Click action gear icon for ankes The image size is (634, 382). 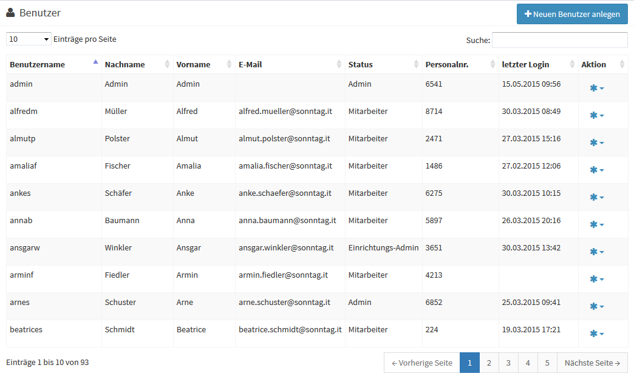coord(596,198)
